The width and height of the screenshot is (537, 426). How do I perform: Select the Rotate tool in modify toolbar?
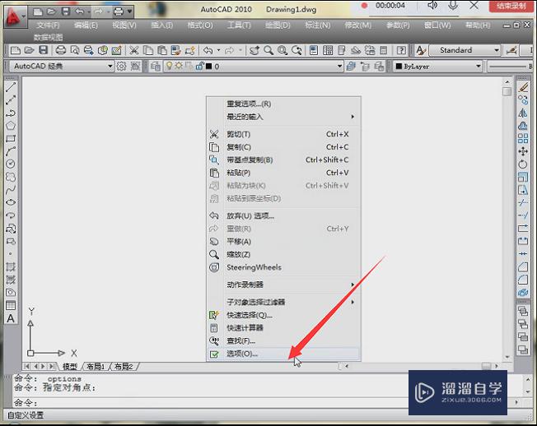(523, 164)
